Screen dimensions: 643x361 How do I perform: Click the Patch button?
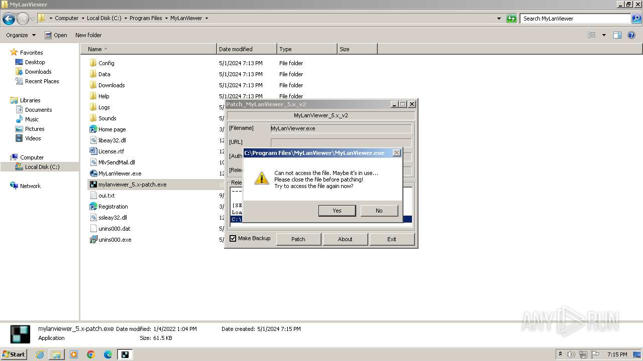tap(298, 239)
